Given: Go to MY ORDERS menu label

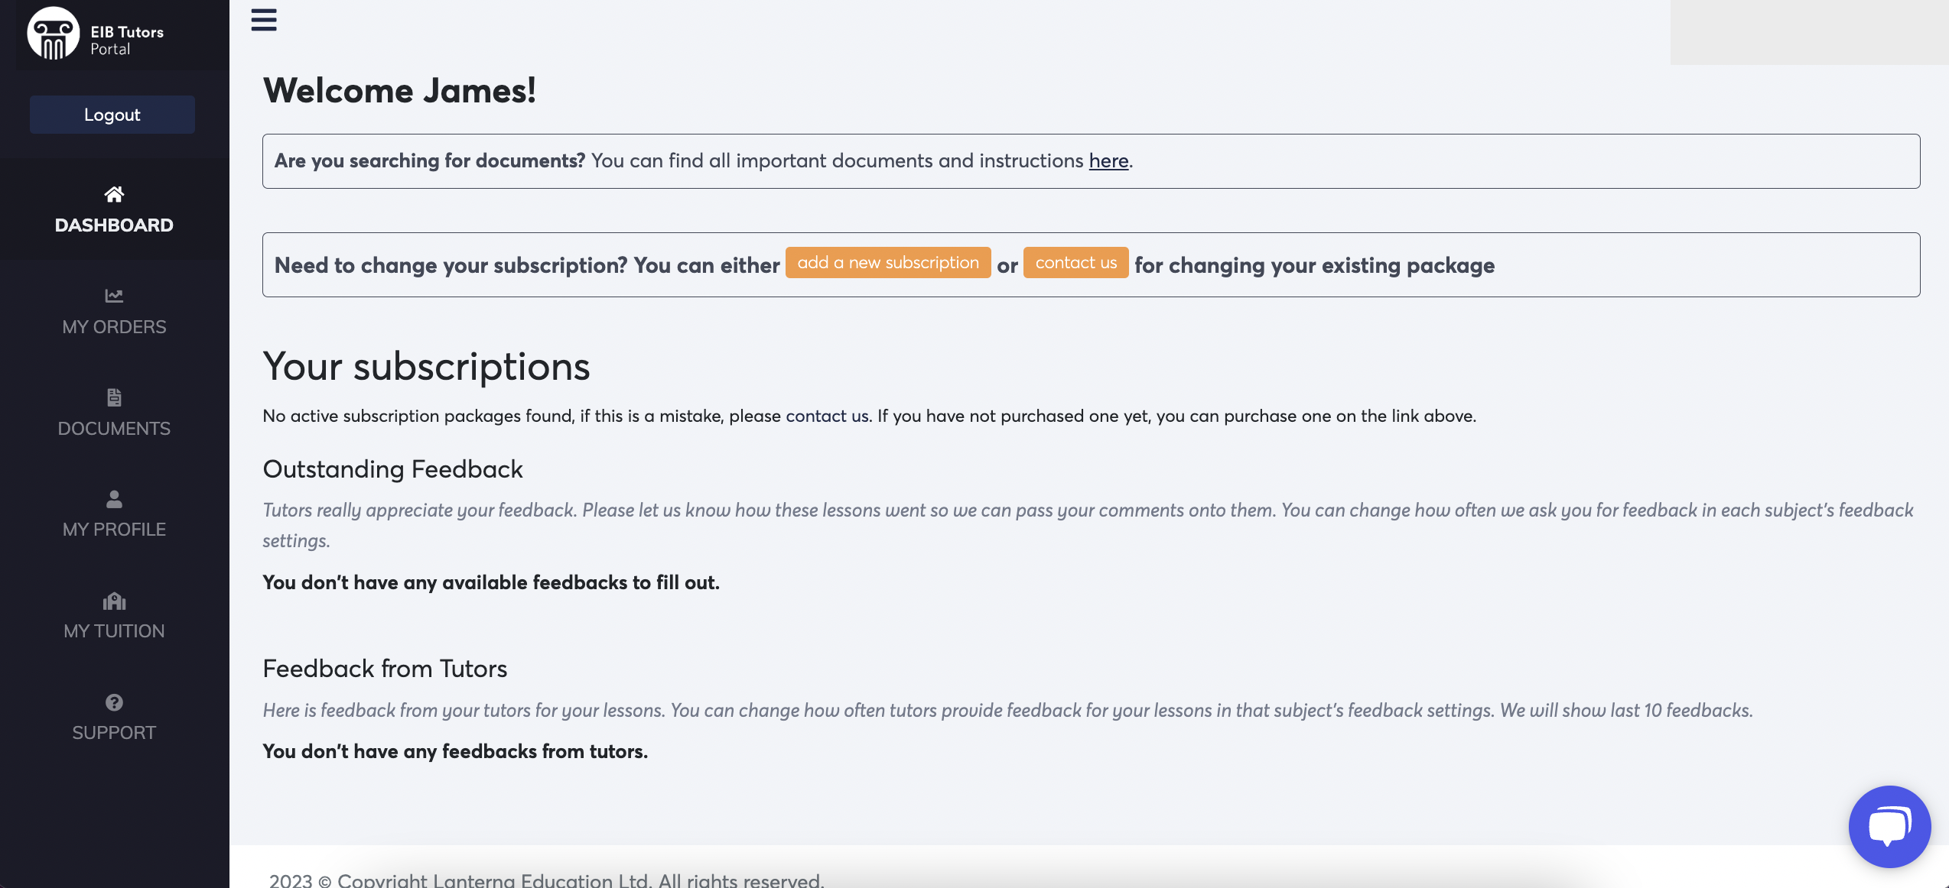Looking at the screenshot, I should click(114, 327).
